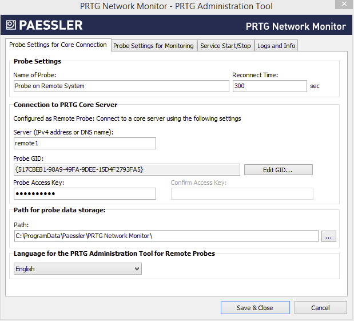Click the Reconnect Time field
The width and height of the screenshot is (354, 321).
(x=269, y=86)
